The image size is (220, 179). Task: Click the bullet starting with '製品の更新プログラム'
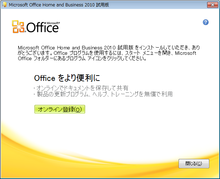[x=103, y=94]
